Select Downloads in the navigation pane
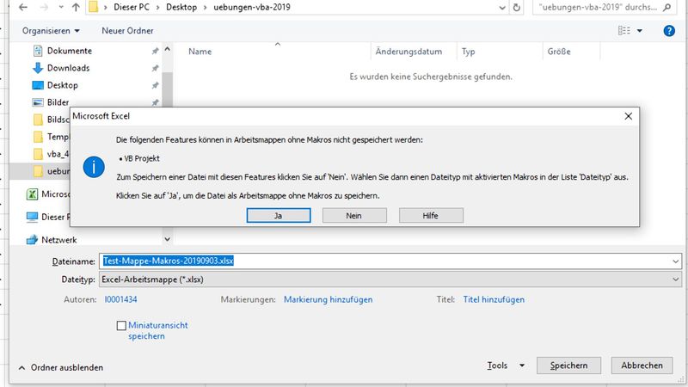 69,68
